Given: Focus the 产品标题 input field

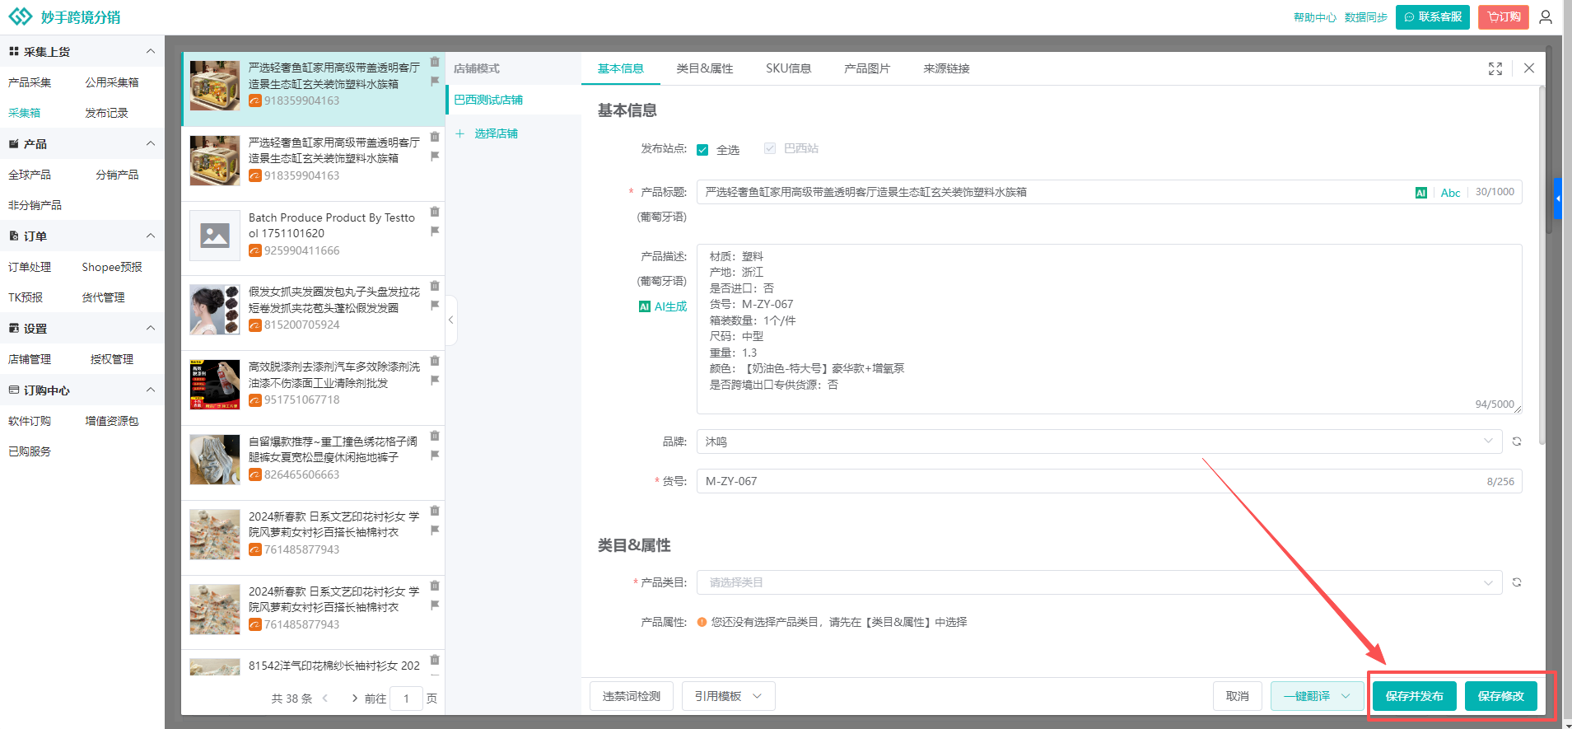Looking at the screenshot, I should [1109, 192].
